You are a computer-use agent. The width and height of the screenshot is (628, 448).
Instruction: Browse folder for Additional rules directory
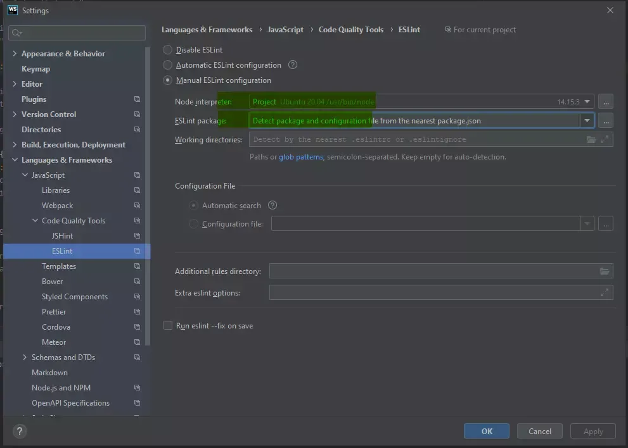(x=605, y=271)
